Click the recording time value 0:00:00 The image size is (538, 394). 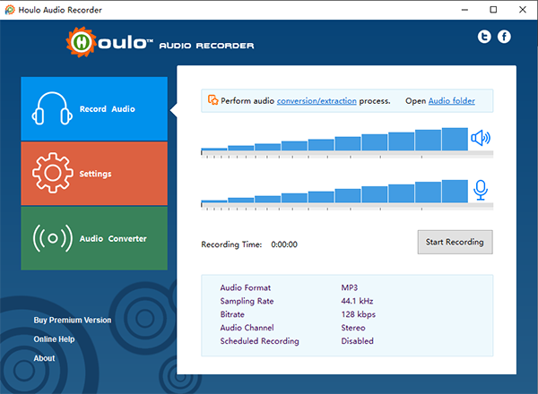click(x=284, y=244)
